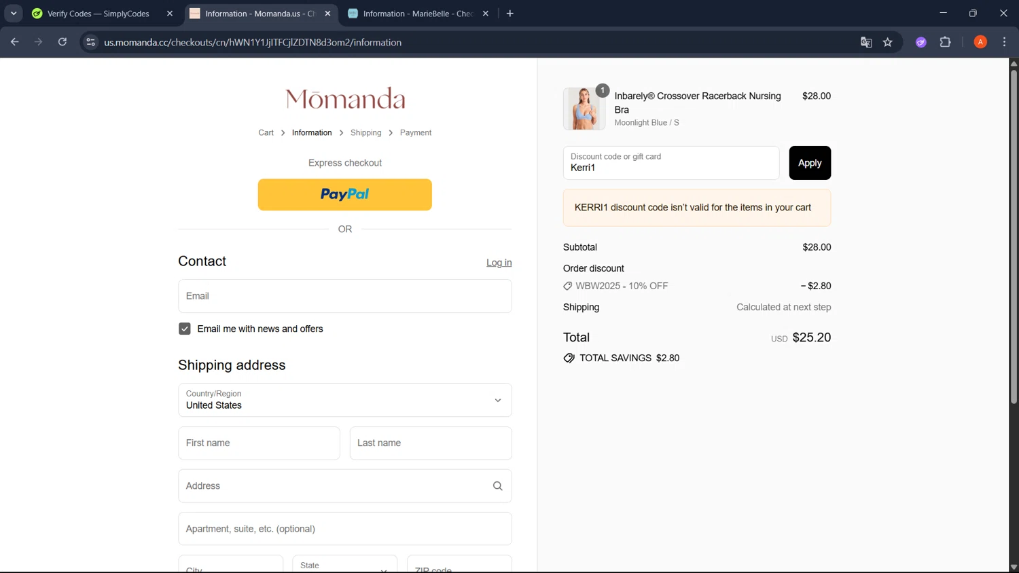Close the MarieBelle checkout tab

coord(485,14)
